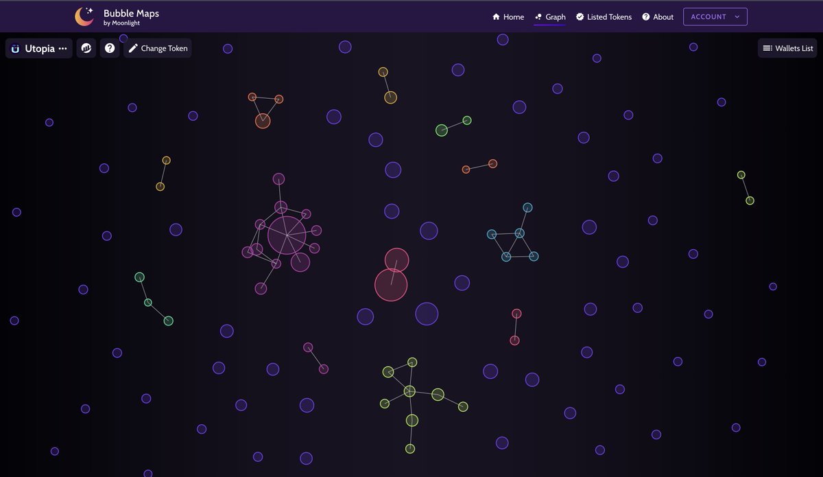Screen dimensions: 823x477
Task: Select the topmost bubble of cyan cluster
Action: coord(527,207)
